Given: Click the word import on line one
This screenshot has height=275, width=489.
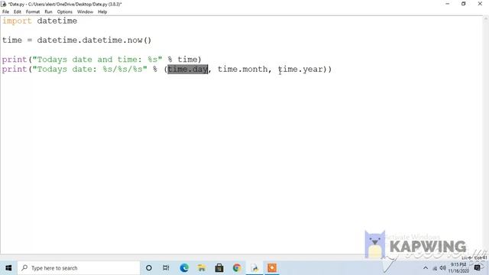Looking at the screenshot, I should pyautogui.click(x=17, y=21).
